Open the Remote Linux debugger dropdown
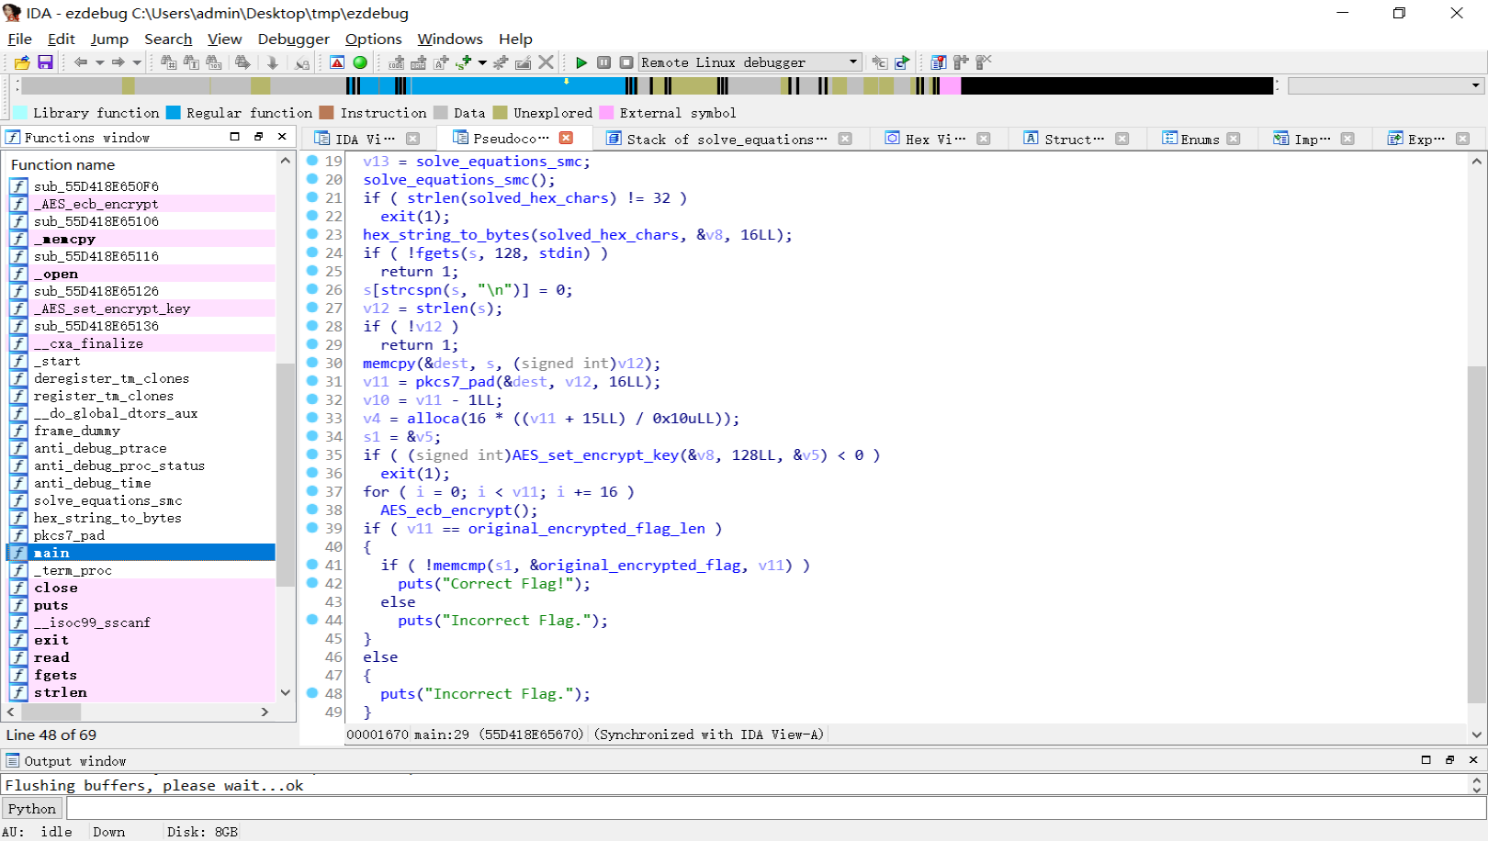The image size is (1488, 841). [x=750, y=62]
